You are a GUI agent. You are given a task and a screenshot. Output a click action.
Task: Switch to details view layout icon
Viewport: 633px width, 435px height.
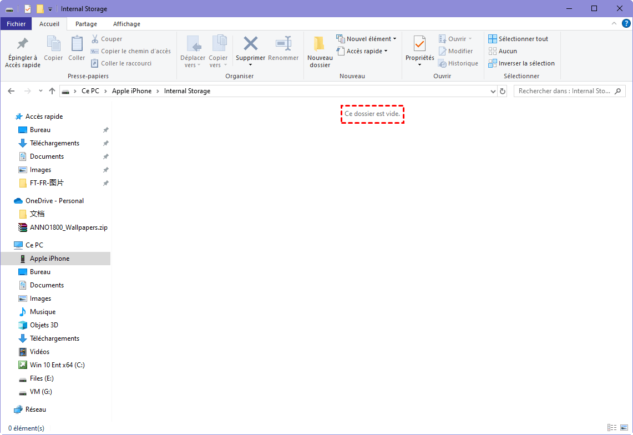click(x=612, y=428)
